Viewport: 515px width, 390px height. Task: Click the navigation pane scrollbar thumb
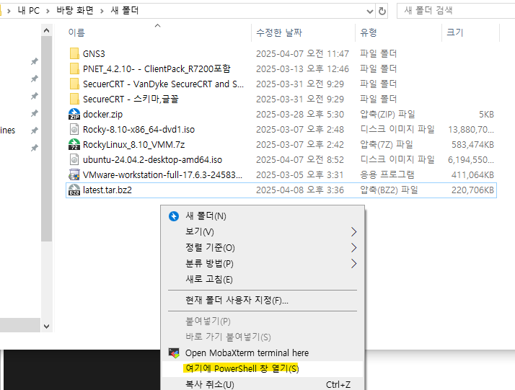(x=47, y=139)
